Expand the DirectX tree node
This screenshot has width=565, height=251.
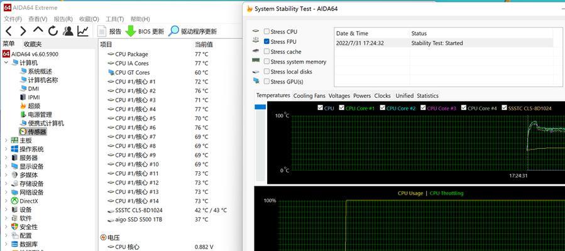click(x=6, y=201)
